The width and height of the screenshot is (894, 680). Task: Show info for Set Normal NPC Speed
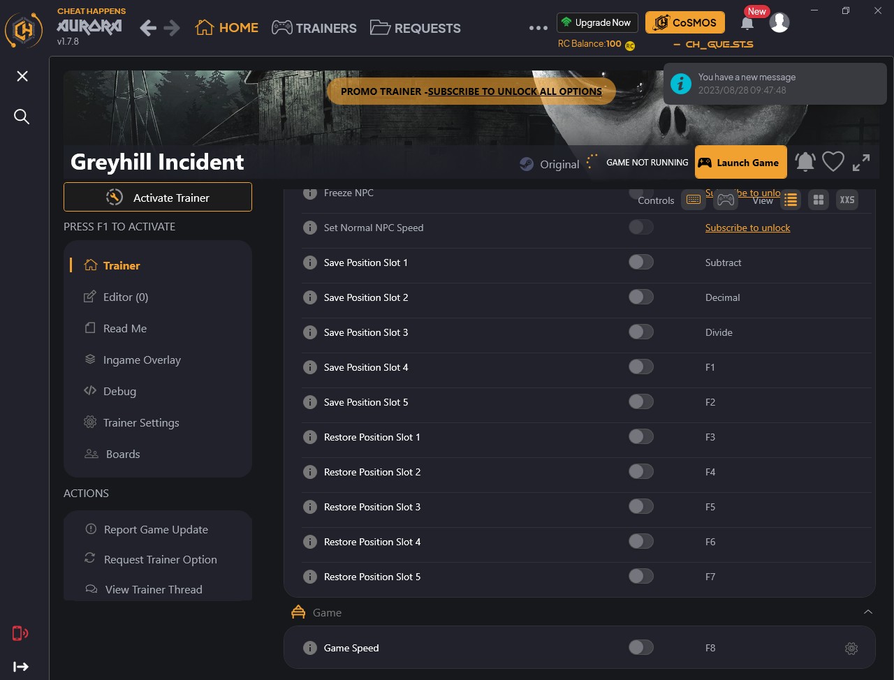[x=310, y=228]
